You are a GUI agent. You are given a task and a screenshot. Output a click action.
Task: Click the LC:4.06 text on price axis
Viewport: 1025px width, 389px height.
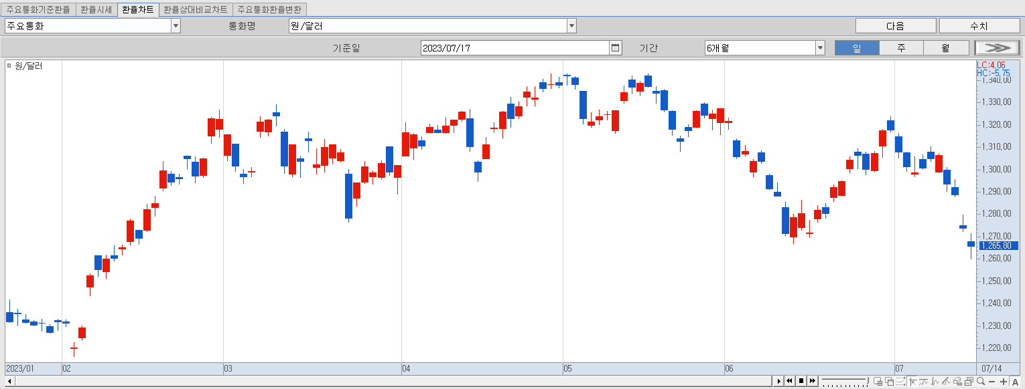click(x=991, y=64)
